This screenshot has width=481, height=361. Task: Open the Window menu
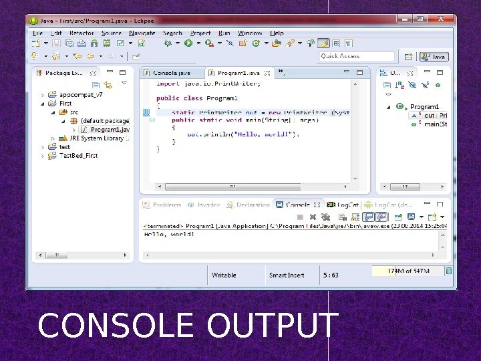[x=250, y=33]
